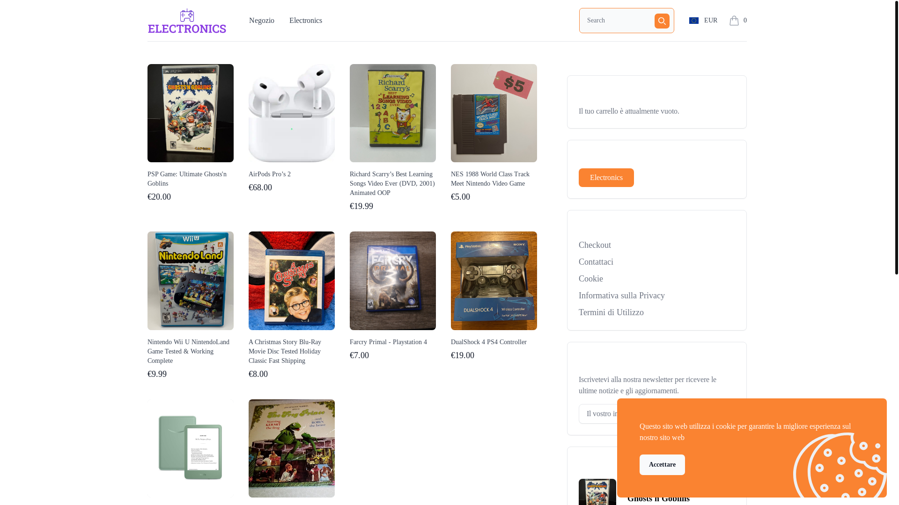Open the AirPods Pro's 2 product image
This screenshot has height=505, width=899.
(x=291, y=113)
